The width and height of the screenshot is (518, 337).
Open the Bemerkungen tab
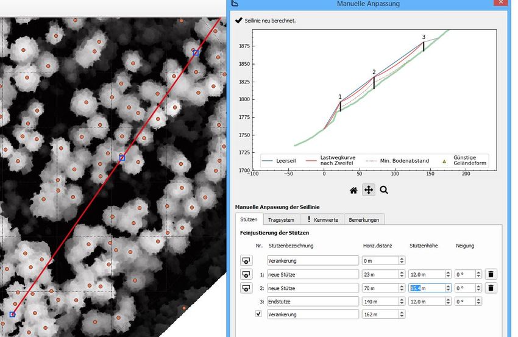[364, 219]
